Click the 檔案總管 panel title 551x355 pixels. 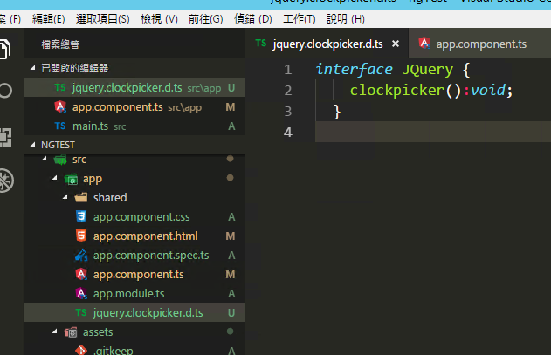[x=60, y=44]
